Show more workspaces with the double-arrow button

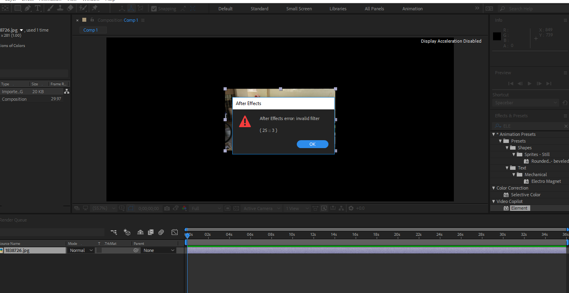(x=477, y=8)
